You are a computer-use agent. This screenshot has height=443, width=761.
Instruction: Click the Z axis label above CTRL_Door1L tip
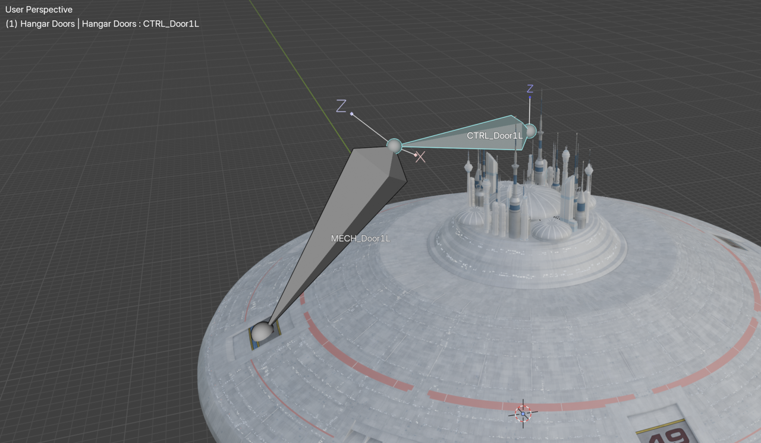tap(530, 89)
